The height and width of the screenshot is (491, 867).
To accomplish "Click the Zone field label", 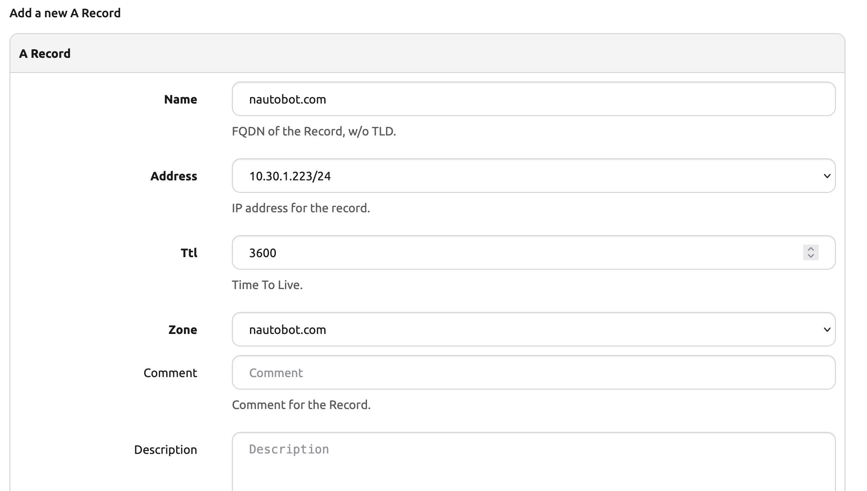I will (183, 330).
